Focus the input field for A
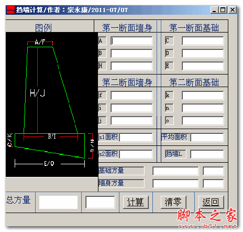 (x=131, y=41)
